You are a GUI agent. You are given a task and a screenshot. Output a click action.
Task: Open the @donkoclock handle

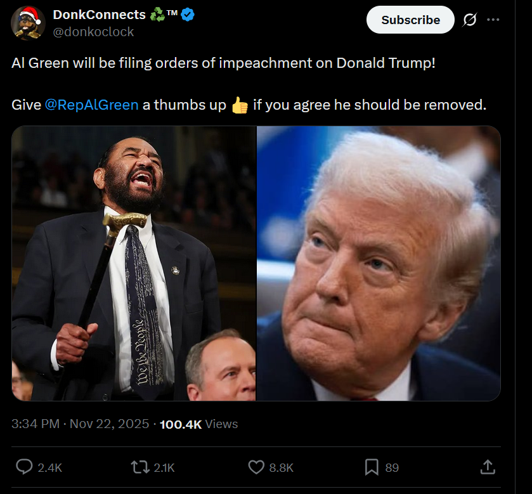93,32
